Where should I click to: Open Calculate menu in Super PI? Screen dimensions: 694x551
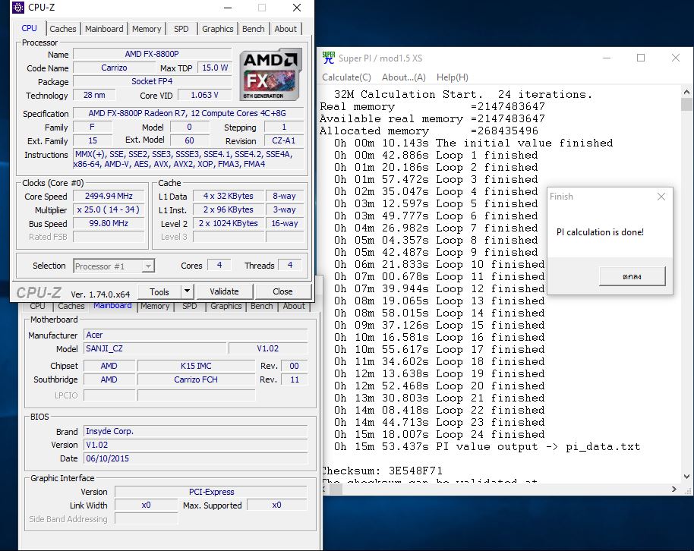(x=346, y=77)
